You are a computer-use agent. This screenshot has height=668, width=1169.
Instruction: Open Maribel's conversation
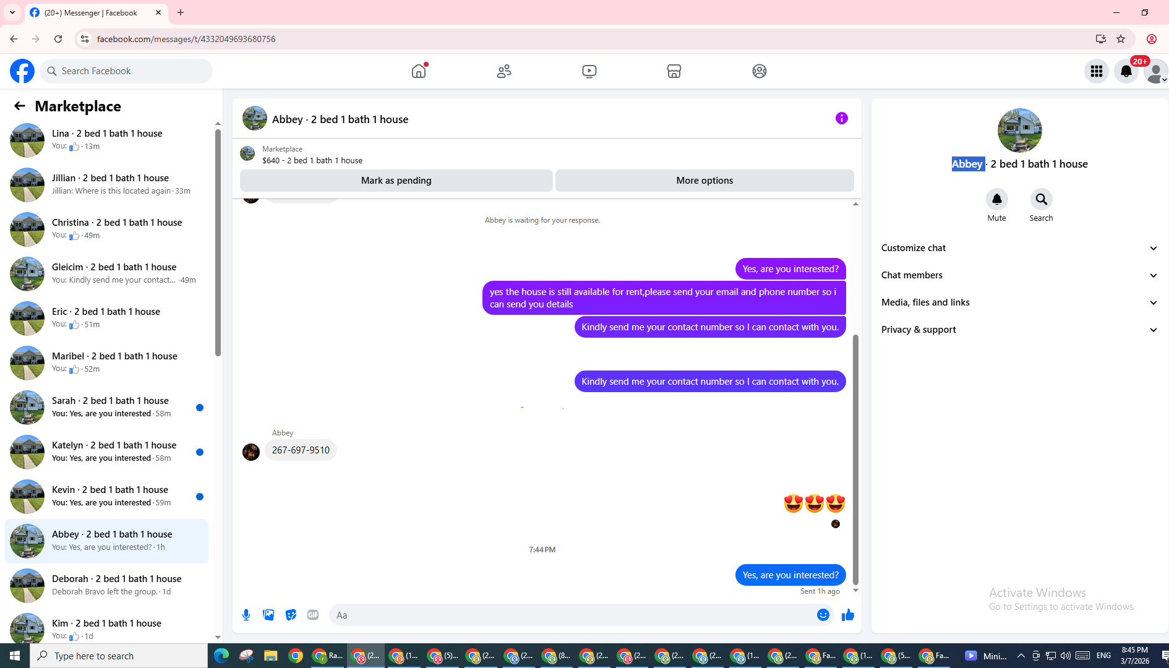107,362
